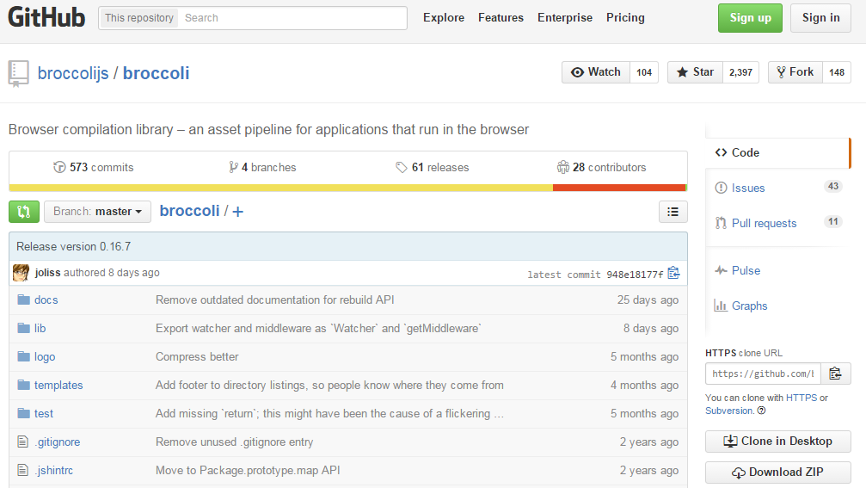Open Features in the top navigation
The height and width of the screenshot is (488, 866).
(501, 18)
